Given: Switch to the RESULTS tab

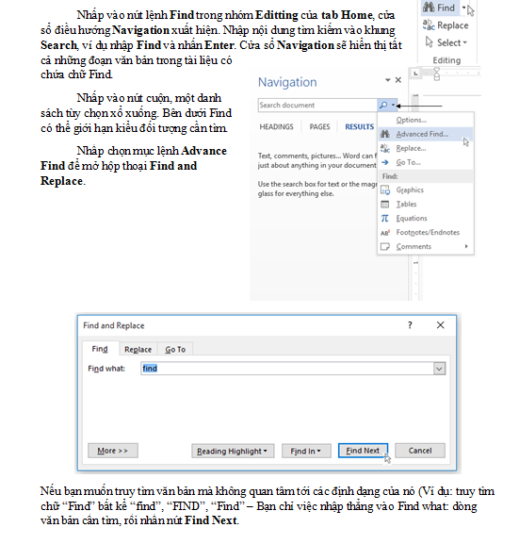Looking at the screenshot, I should [x=359, y=126].
